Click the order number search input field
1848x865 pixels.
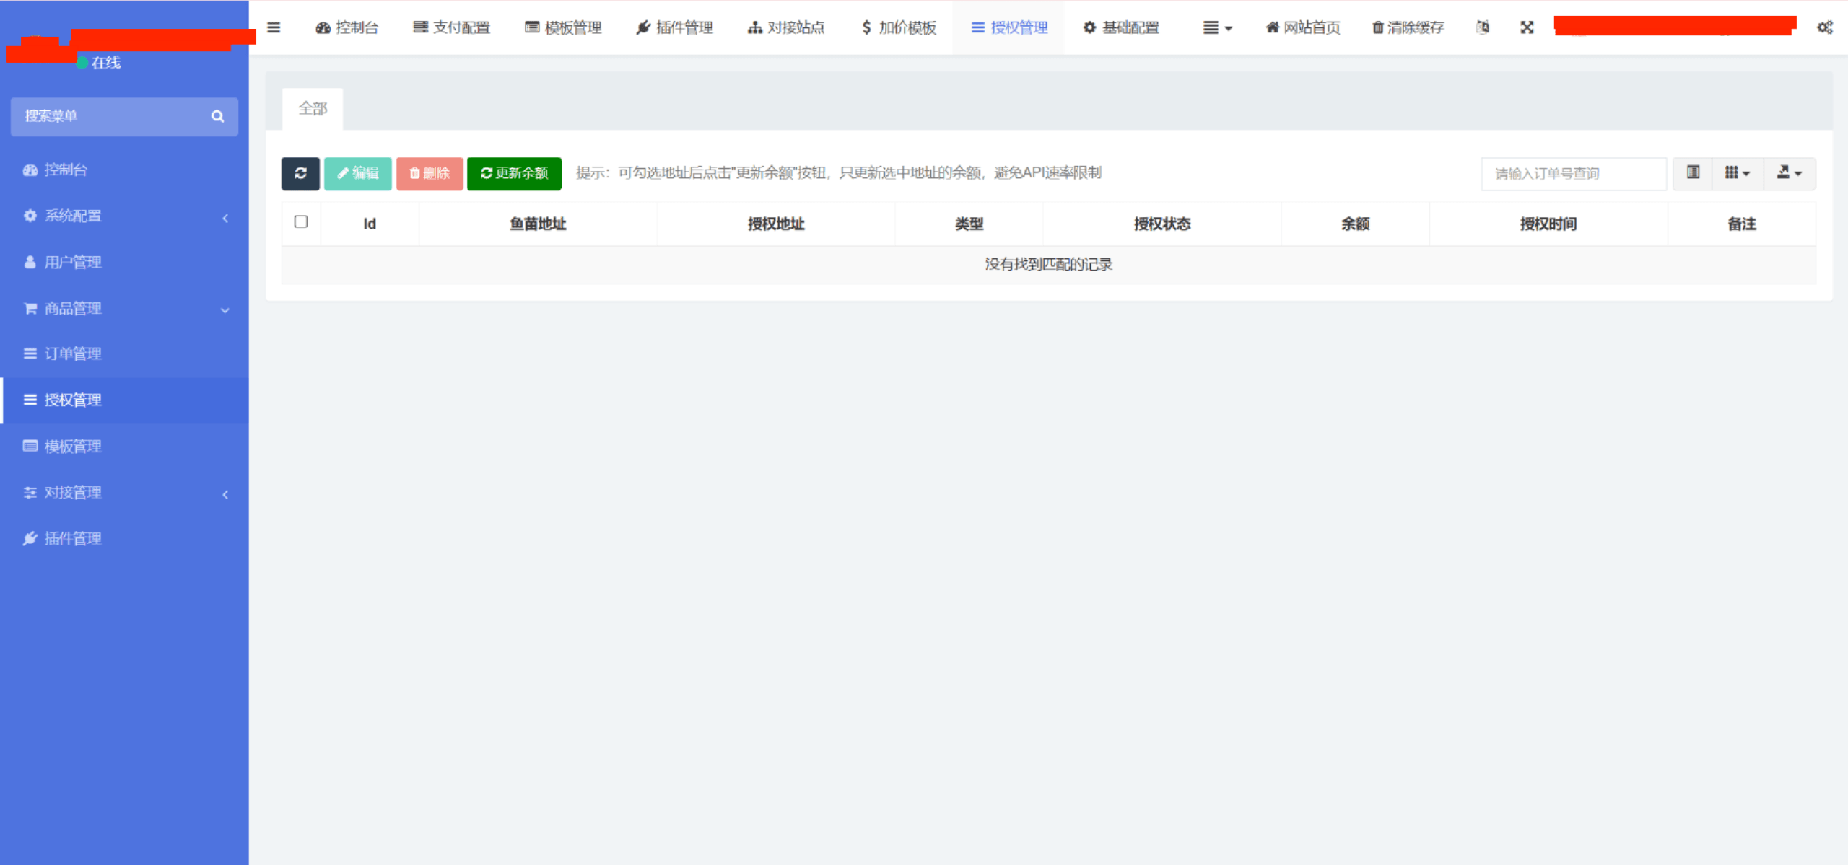[x=1572, y=173]
